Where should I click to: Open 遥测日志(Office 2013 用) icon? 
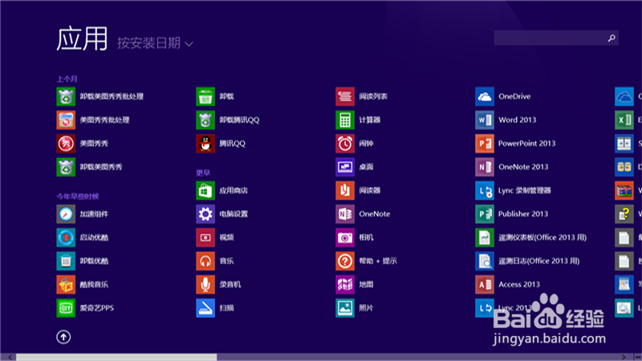point(485,262)
